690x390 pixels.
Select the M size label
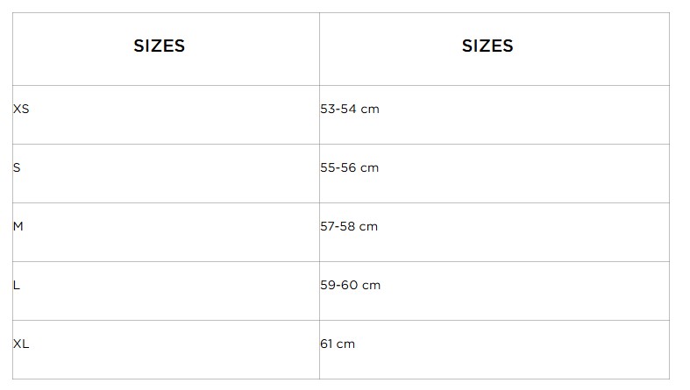click(x=18, y=226)
